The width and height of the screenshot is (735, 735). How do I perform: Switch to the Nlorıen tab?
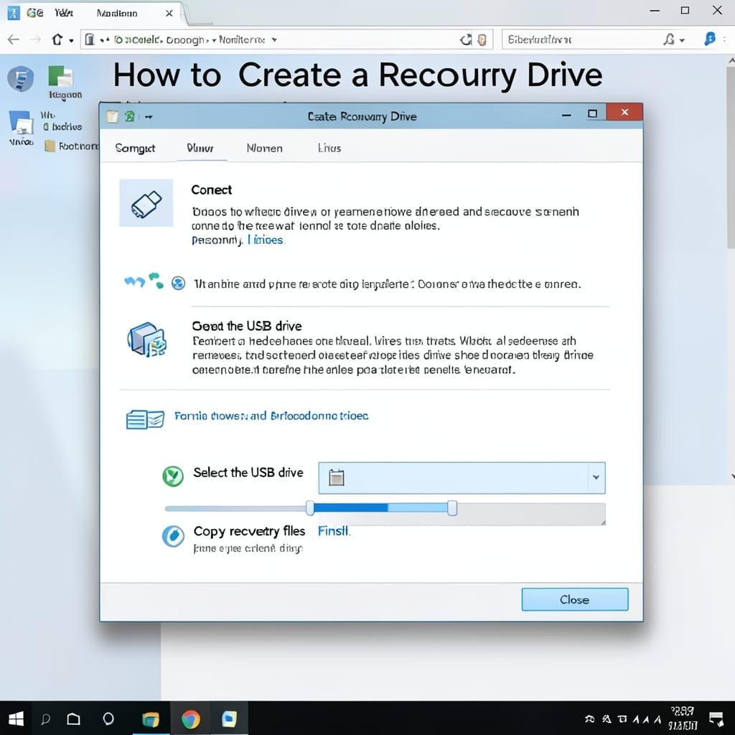(x=264, y=148)
